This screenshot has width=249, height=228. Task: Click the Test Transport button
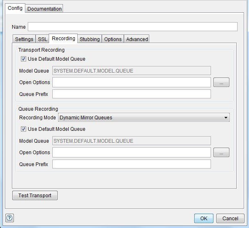[35, 196]
